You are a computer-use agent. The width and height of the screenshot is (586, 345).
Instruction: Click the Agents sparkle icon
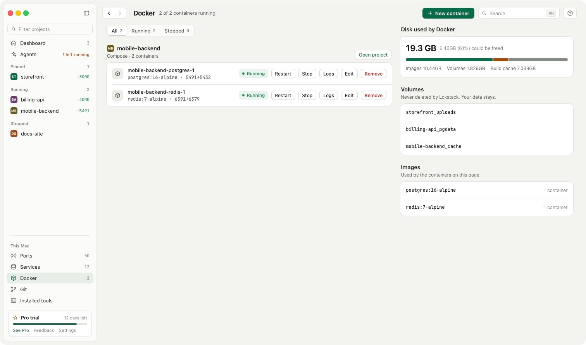(14, 54)
